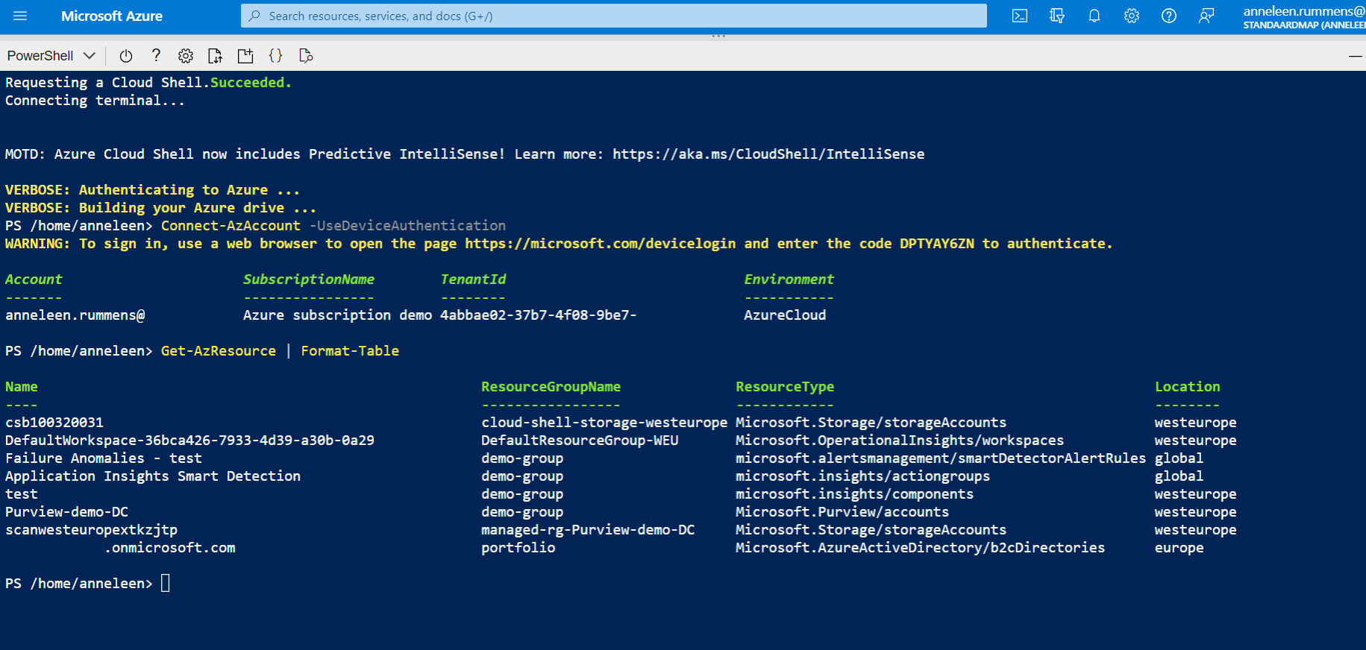Open the Azure portal hamburger menu
1366x650 pixels.
click(x=20, y=16)
